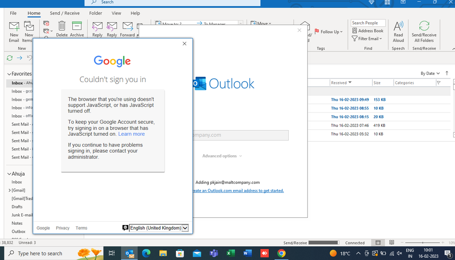Open Word from the taskbar
Screen dimensions: 455x260
(x=247, y=253)
